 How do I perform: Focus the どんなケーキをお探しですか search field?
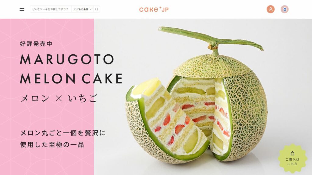[x=51, y=9]
